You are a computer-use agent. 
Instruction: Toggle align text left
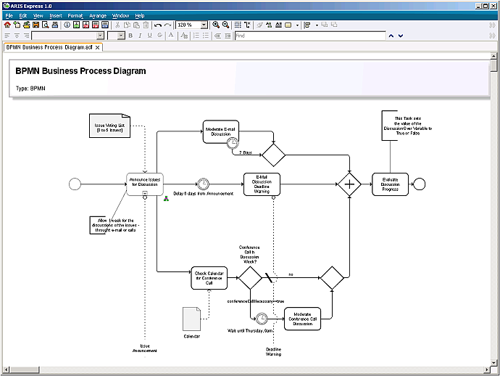tap(7, 36)
